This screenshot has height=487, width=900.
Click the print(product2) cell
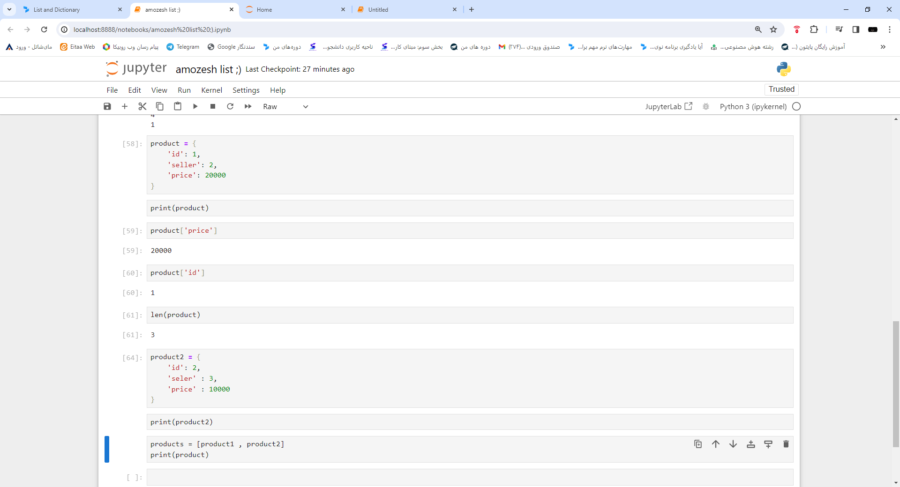(470, 422)
